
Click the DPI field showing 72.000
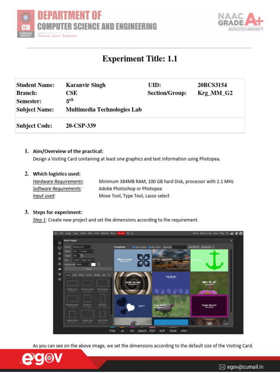(x=76, y=260)
